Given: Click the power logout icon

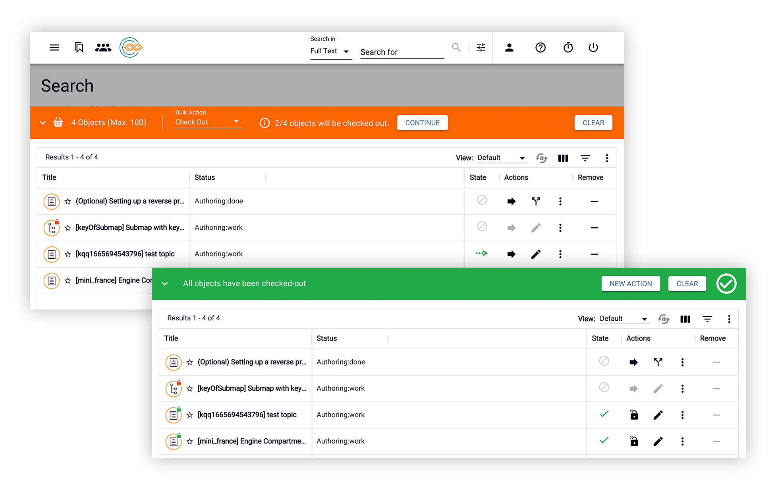Looking at the screenshot, I should coord(593,48).
